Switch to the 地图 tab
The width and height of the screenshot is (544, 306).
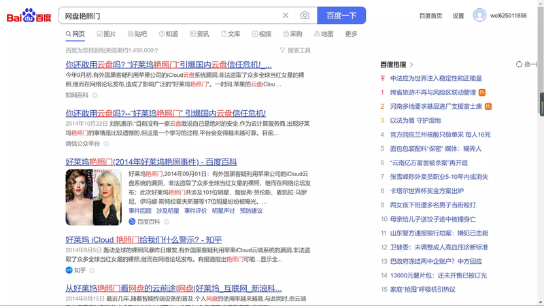point(324,33)
